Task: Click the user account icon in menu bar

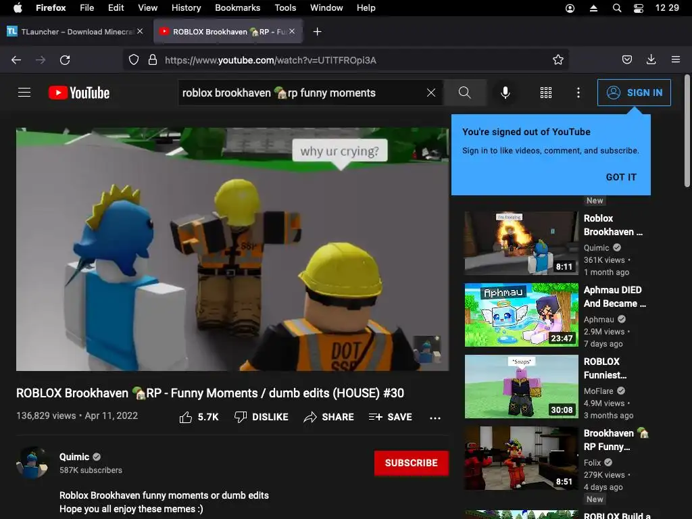Action: [x=570, y=8]
